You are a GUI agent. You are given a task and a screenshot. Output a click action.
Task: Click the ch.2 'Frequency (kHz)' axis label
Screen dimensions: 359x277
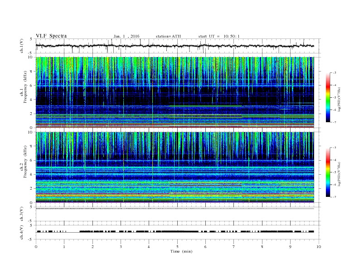click(25, 161)
